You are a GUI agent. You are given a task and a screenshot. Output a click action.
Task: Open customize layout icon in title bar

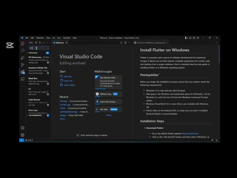(198, 38)
